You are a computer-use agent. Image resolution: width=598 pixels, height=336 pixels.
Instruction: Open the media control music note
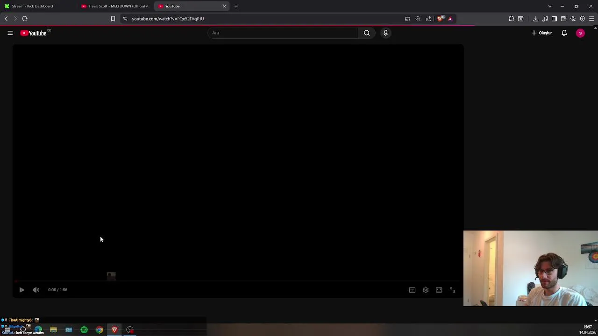click(545, 19)
